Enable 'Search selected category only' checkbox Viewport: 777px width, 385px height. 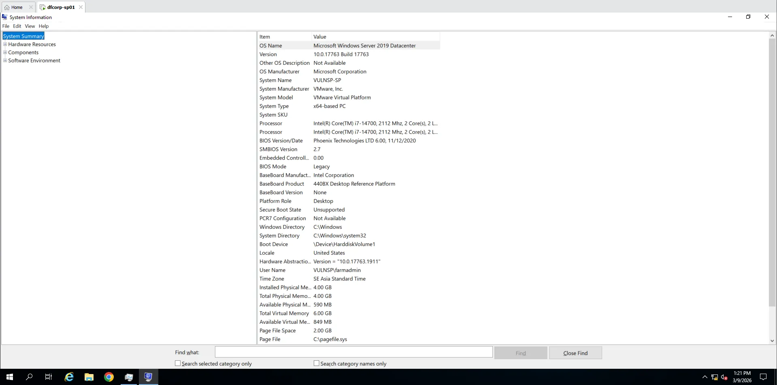click(178, 364)
